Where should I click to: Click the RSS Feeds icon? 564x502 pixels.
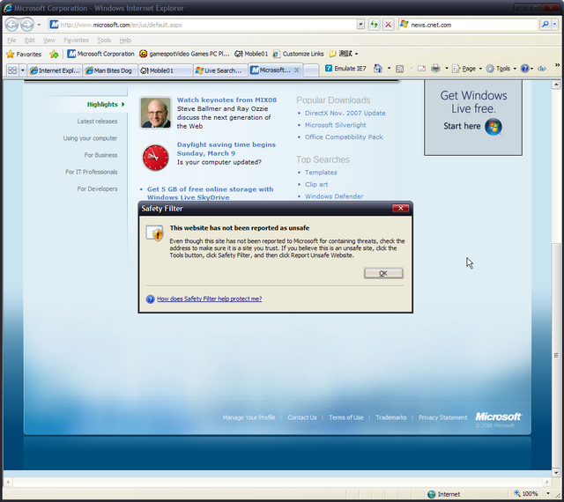399,69
